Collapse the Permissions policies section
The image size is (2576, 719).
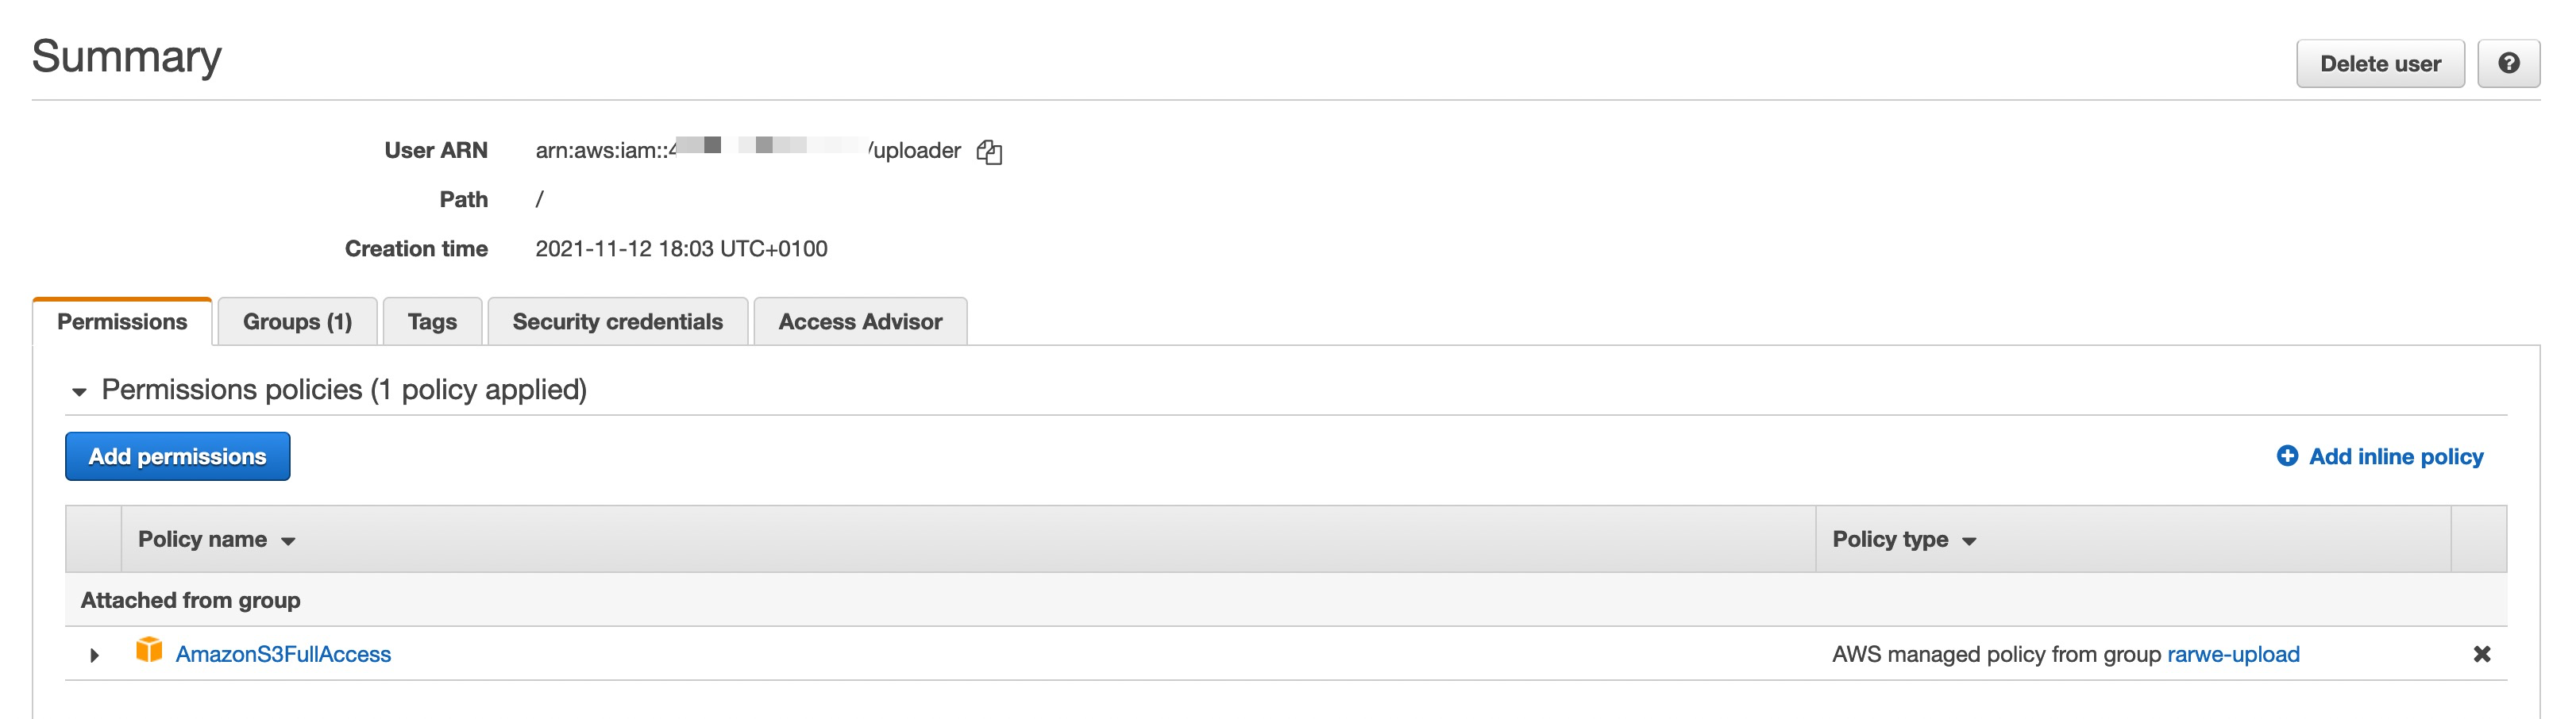79,391
